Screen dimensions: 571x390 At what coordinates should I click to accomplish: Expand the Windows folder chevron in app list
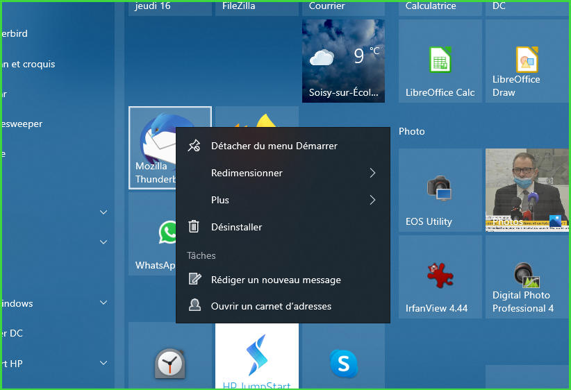104,303
